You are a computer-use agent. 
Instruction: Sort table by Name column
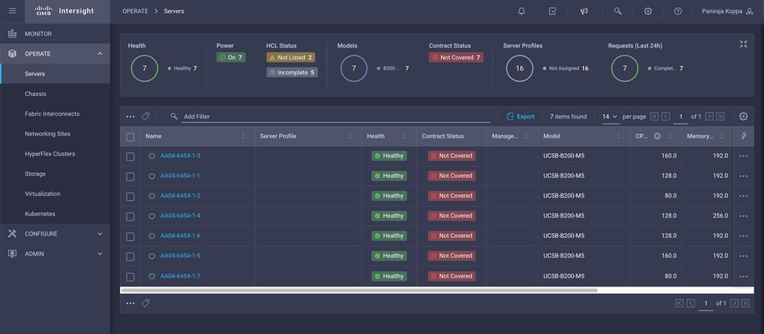pyautogui.click(x=243, y=136)
